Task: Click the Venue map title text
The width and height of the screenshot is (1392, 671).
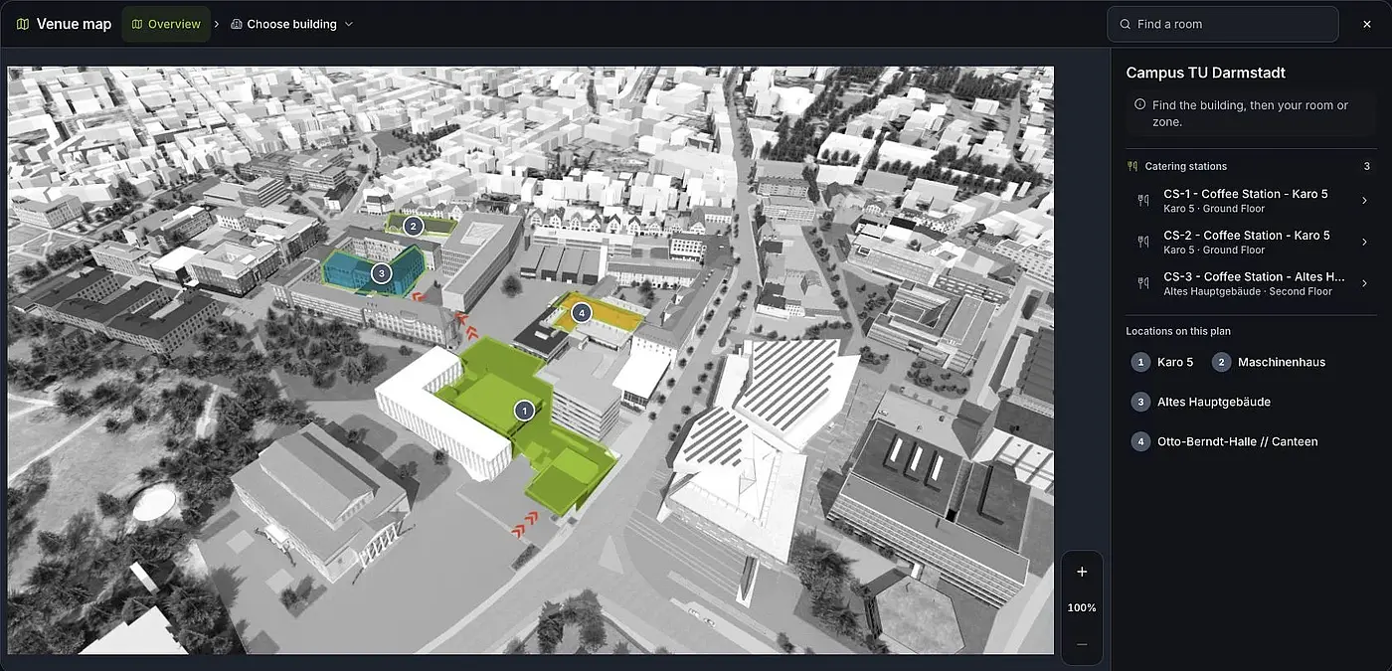Action: coord(74,24)
